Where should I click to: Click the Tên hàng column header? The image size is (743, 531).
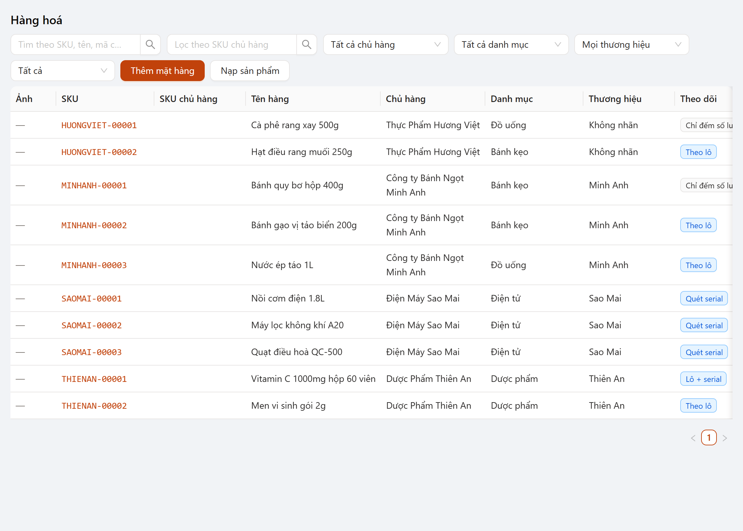pyautogui.click(x=270, y=99)
